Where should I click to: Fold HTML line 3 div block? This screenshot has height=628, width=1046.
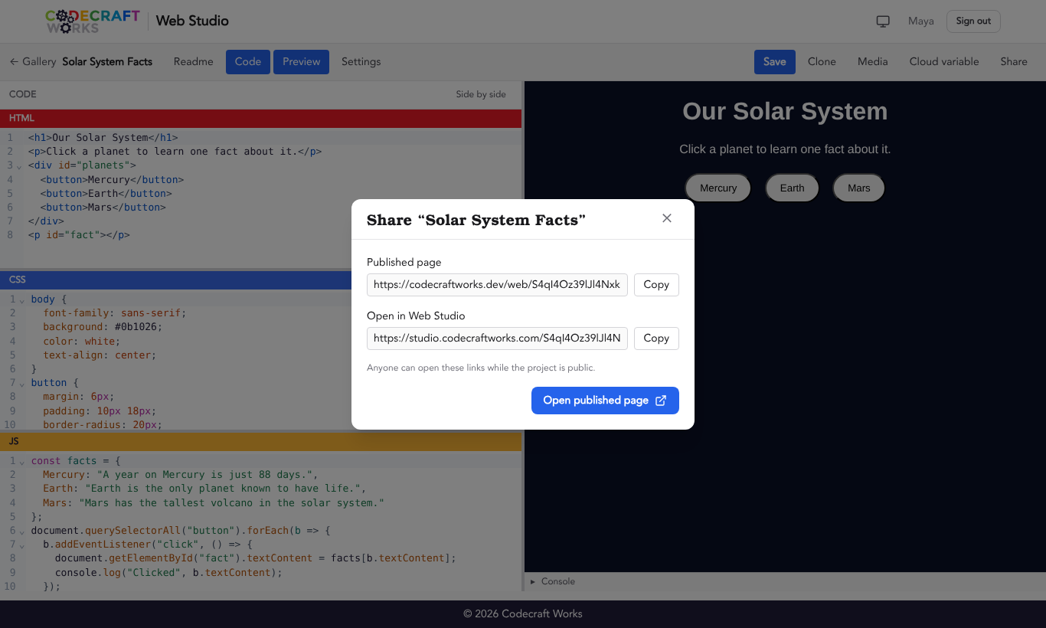tap(20, 165)
